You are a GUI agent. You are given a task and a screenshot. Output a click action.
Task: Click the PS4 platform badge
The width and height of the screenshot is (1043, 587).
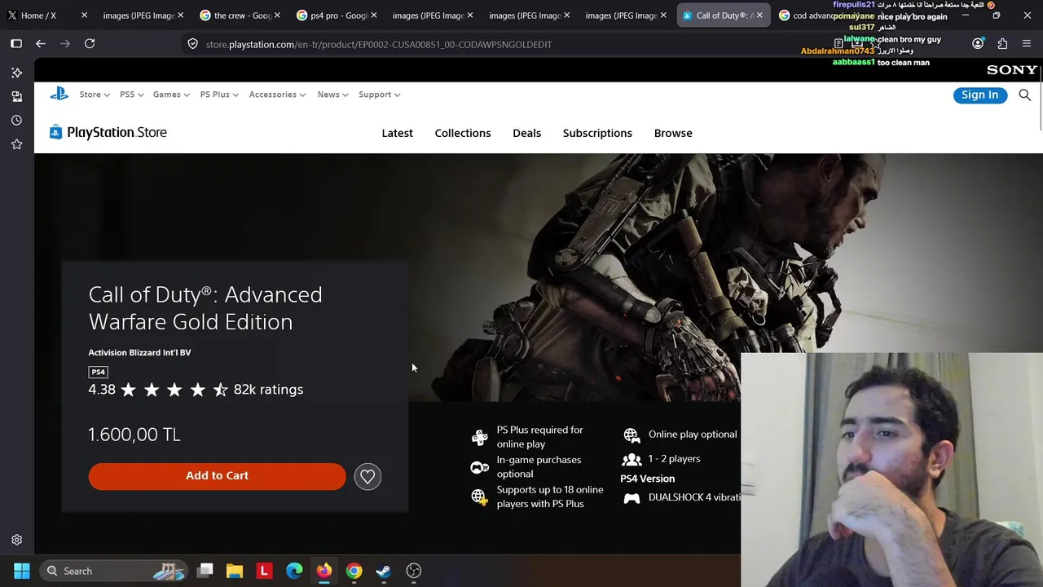pos(98,372)
